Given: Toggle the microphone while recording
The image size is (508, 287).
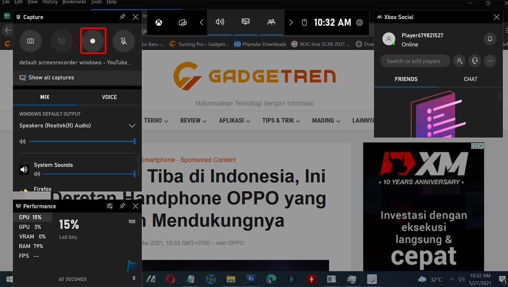Looking at the screenshot, I should (x=124, y=41).
